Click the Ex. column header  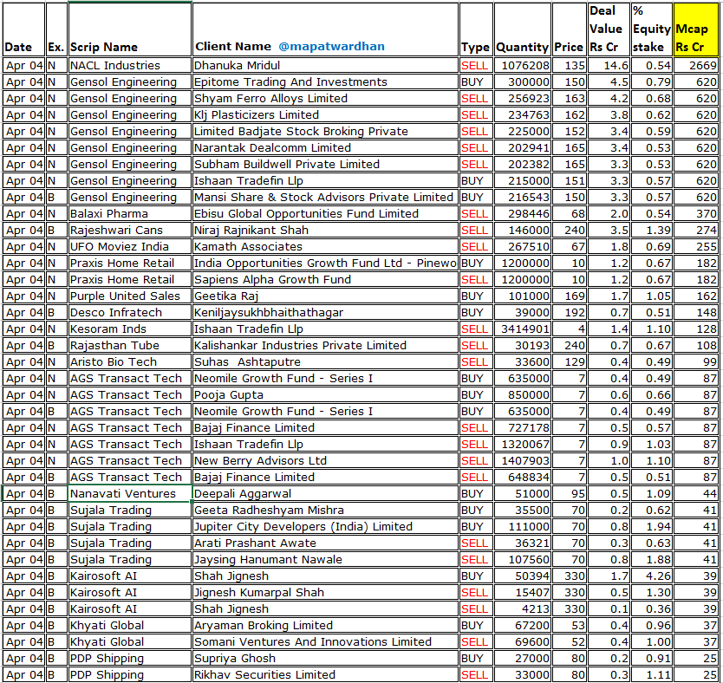click(56, 30)
